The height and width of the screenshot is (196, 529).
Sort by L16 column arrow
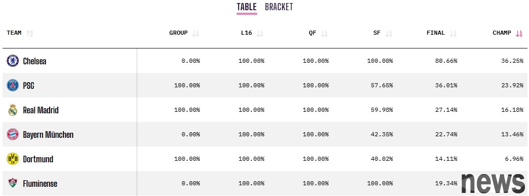(x=260, y=33)
